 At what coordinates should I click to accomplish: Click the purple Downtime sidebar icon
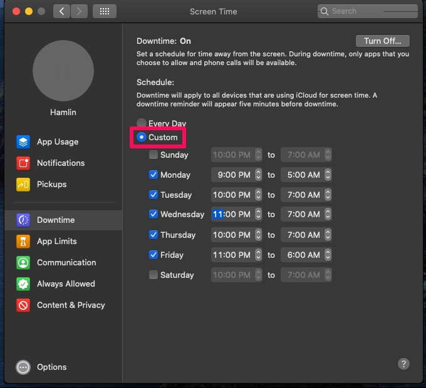tap(23, 220)
